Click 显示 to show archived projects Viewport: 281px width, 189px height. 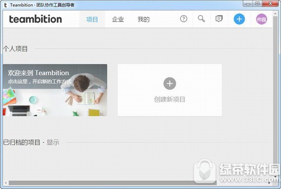pos(53,142)
